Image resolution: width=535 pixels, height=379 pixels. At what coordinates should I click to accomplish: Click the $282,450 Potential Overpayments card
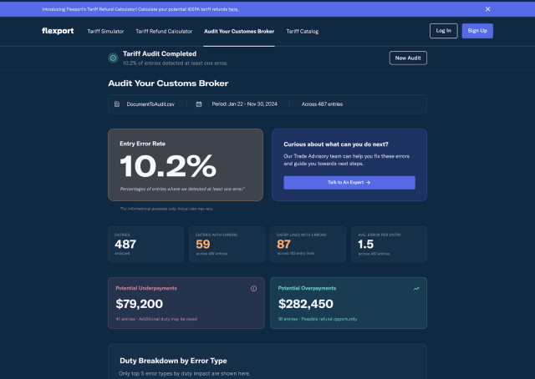[x=348, y=303]
